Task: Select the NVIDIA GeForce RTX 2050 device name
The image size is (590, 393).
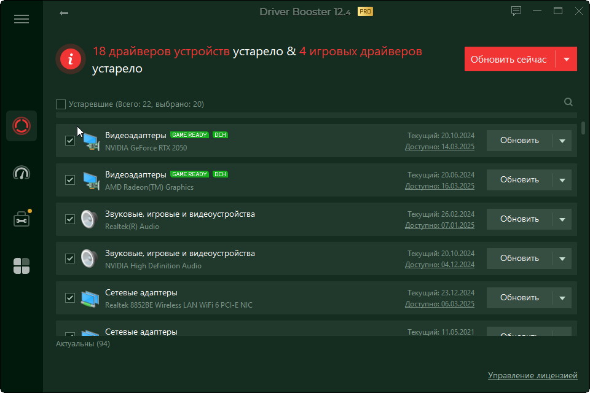Action: pyautogui.click(x=146, y=148)
